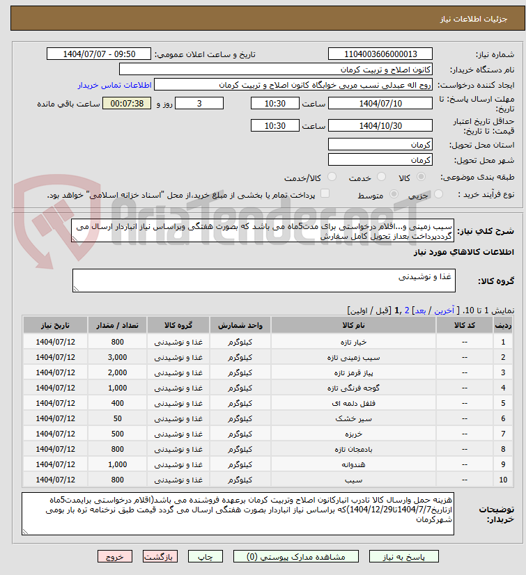Click the 3,000 quantity cell

point(118,357)
